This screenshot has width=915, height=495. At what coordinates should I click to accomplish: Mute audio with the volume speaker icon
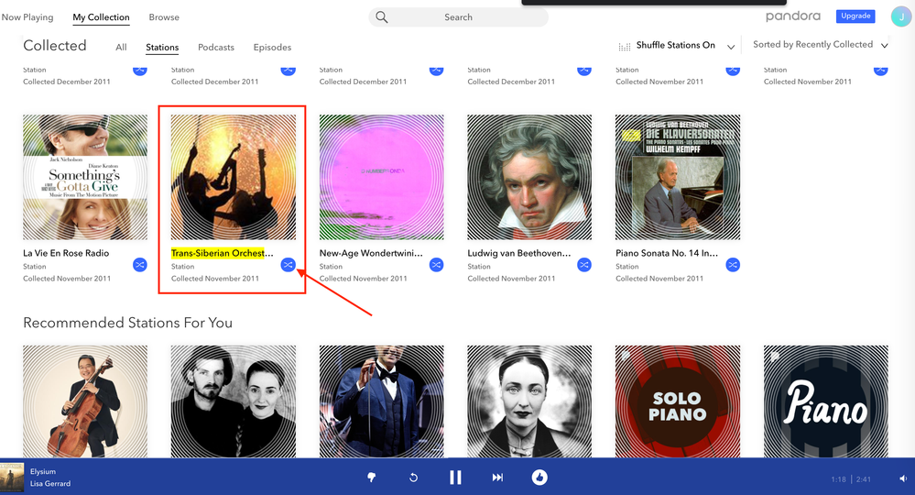click(x=903, y=478)
